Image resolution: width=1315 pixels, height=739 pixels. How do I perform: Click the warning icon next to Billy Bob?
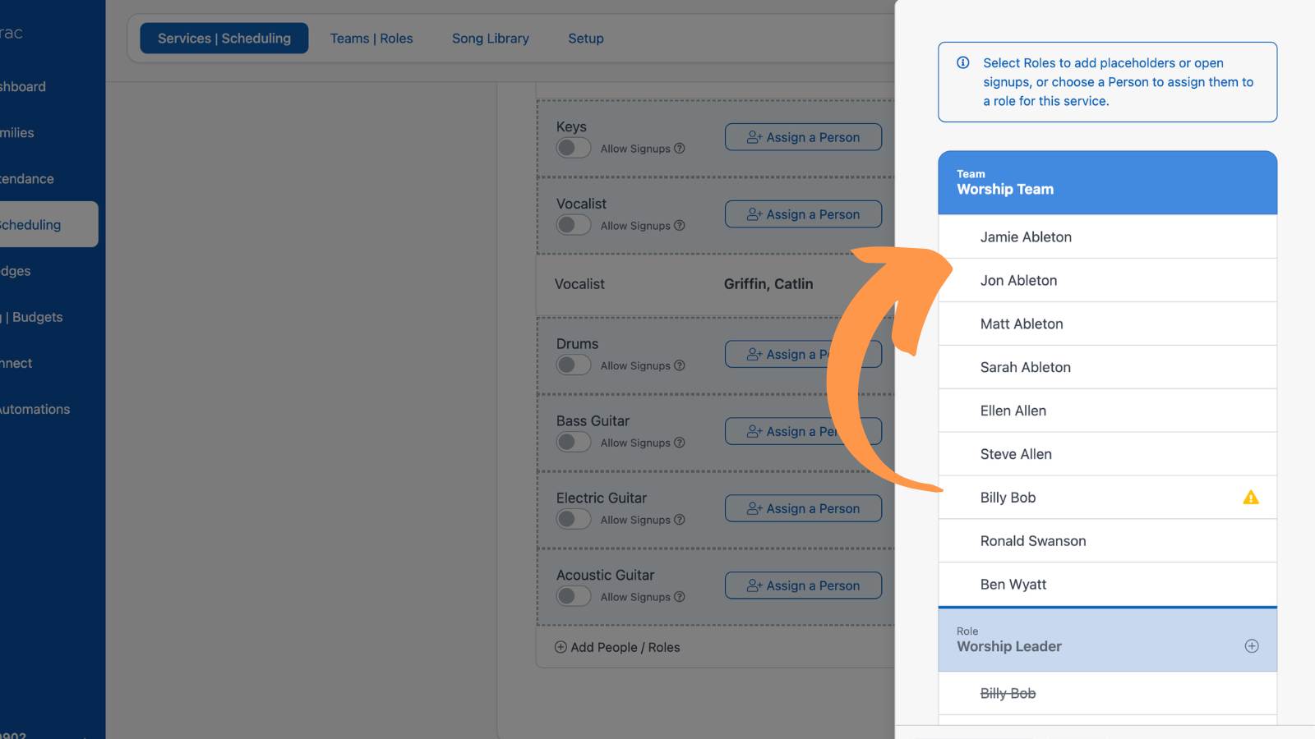pos(1251,497)
